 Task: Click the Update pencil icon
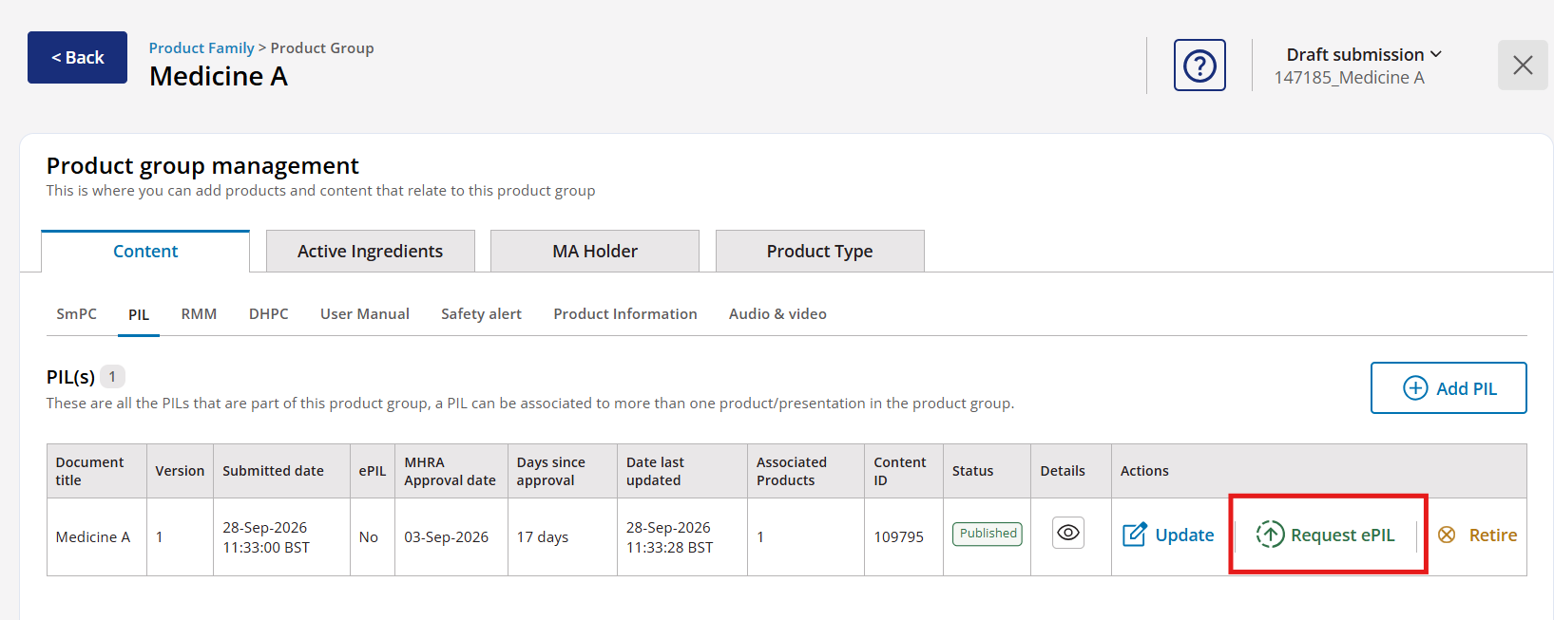[x=1134, y=535]
